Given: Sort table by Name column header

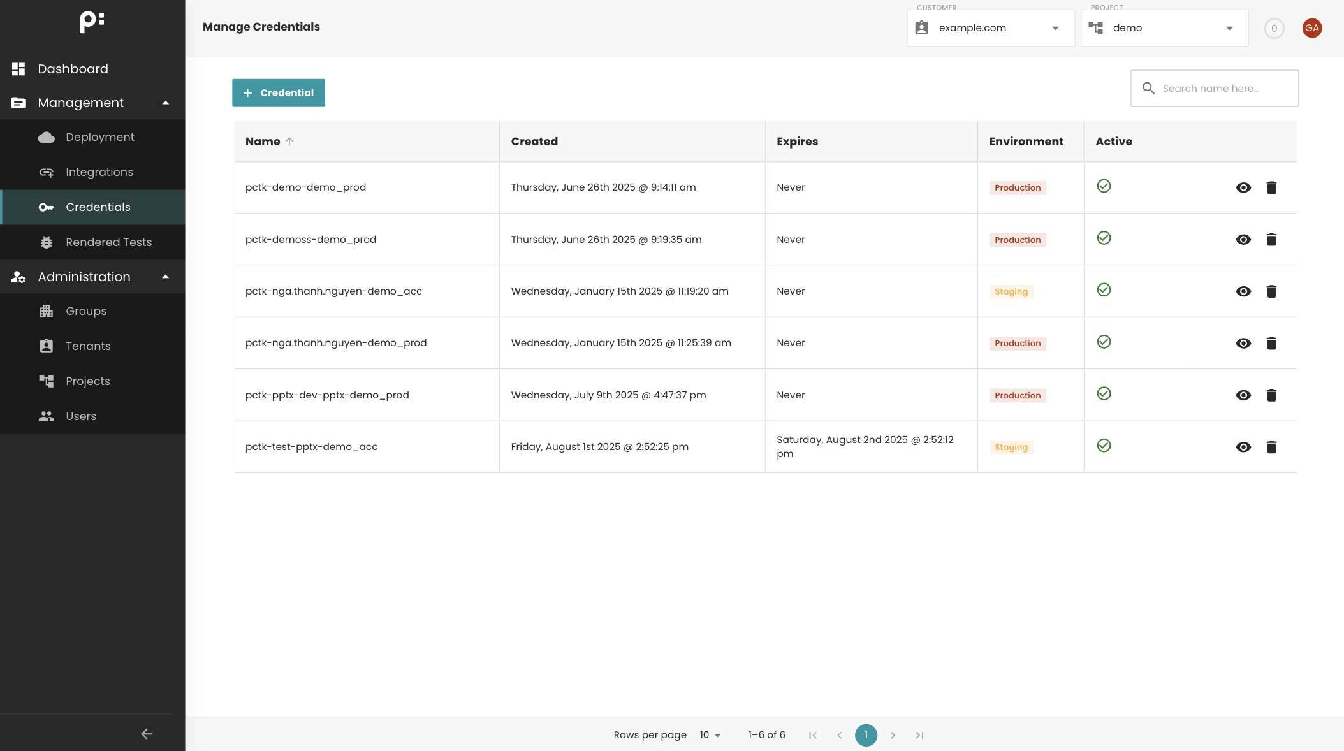Looking at the screenshot, I should point(263,142).
